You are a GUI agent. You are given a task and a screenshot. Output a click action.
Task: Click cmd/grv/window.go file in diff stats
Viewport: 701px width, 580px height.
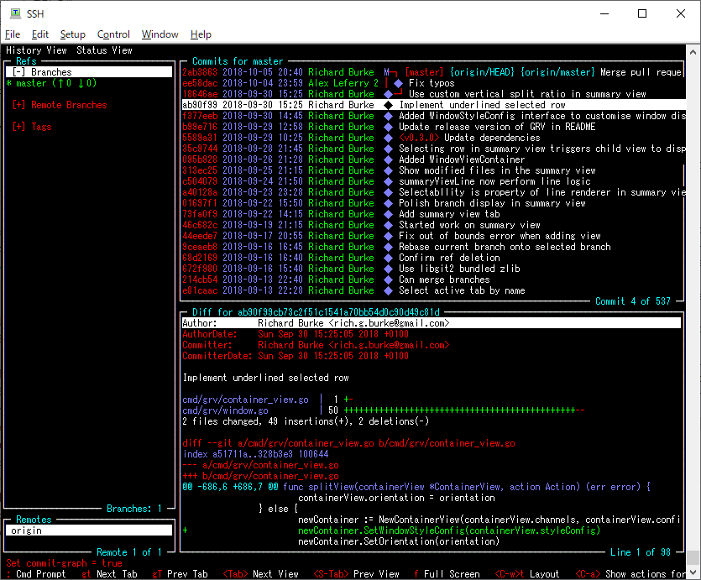(x=225, y=410)
